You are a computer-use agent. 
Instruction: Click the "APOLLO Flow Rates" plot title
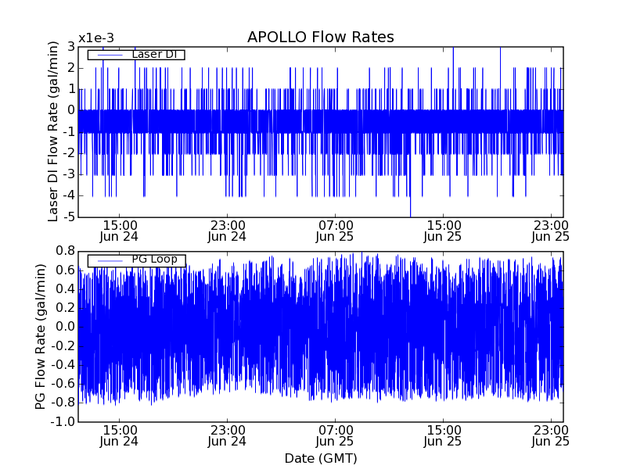321,37
